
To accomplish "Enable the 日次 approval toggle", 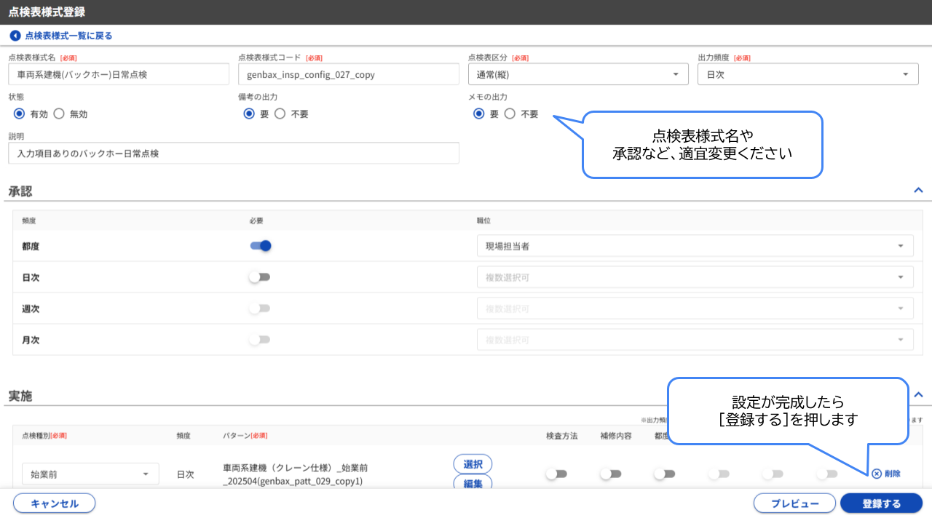I will coord(260,276).
